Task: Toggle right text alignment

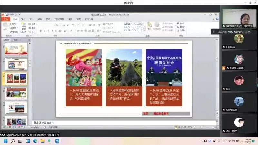Action: tap(85, 31)
